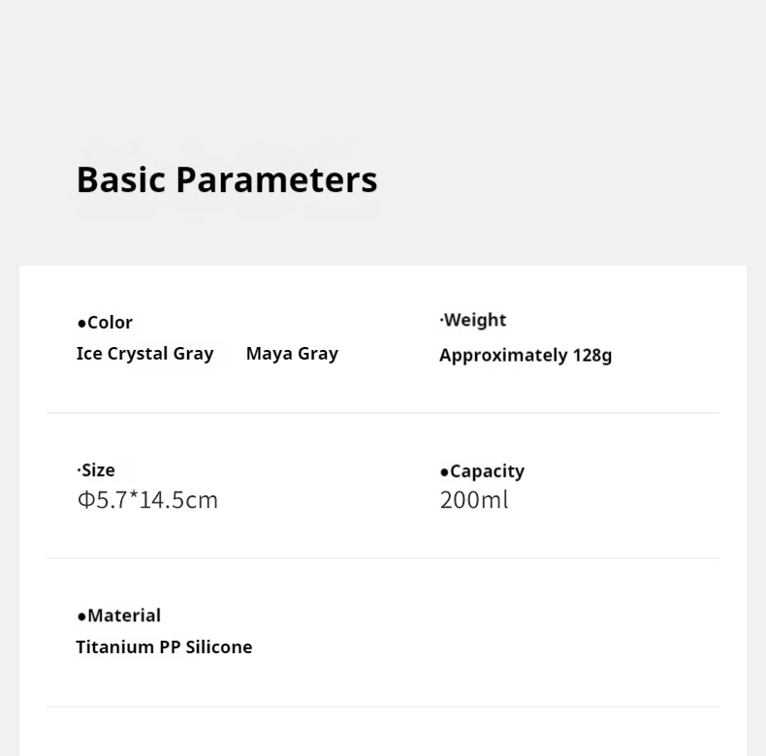
Task: Click the Color label
Action: [110, 323]
